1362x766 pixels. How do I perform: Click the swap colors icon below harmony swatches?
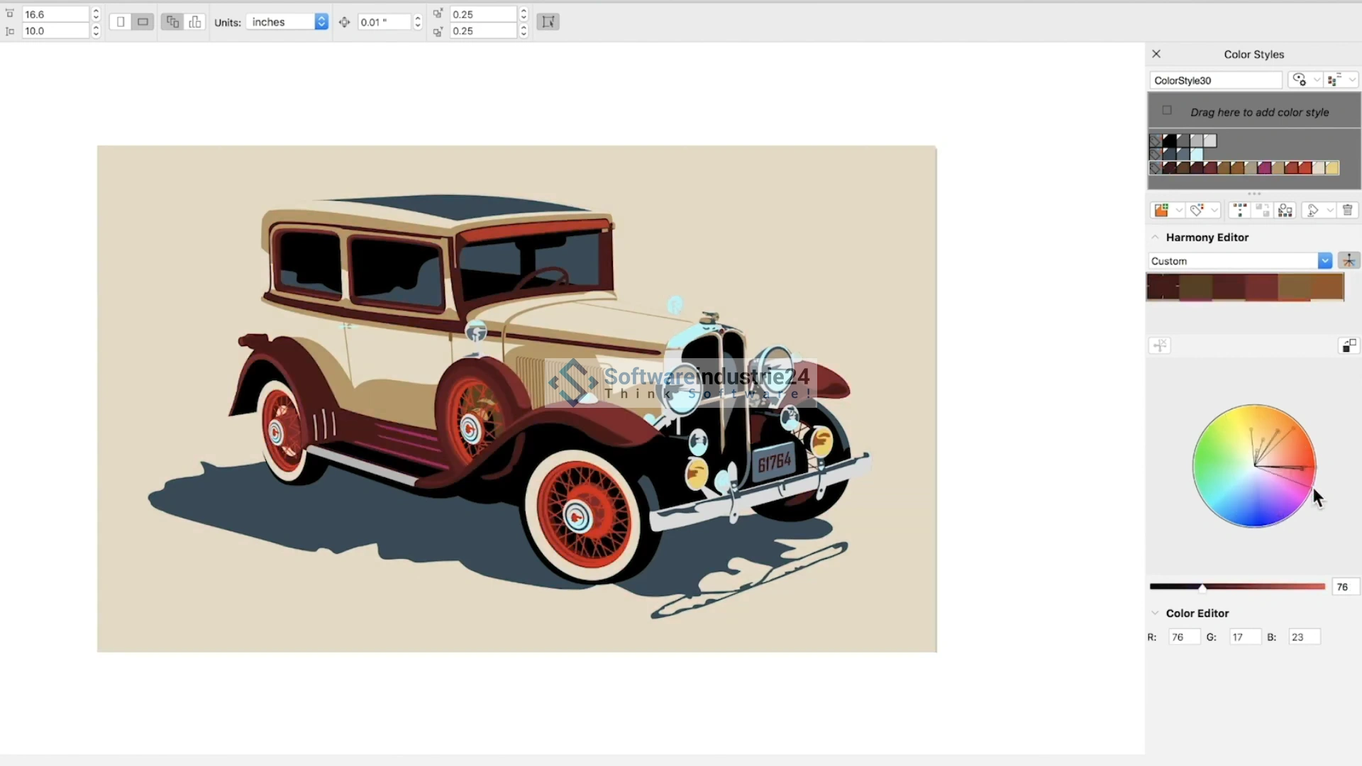point(1348,345)
